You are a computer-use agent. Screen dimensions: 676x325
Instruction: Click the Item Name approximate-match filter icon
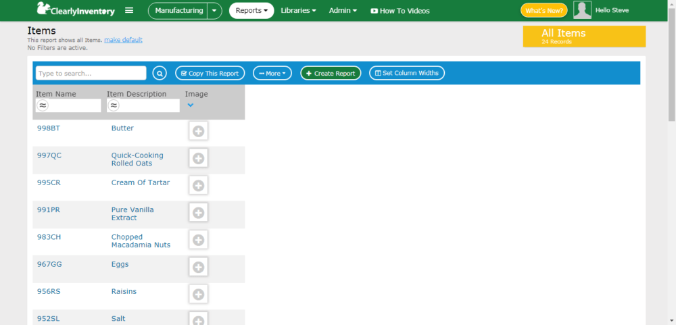point(42,105)
